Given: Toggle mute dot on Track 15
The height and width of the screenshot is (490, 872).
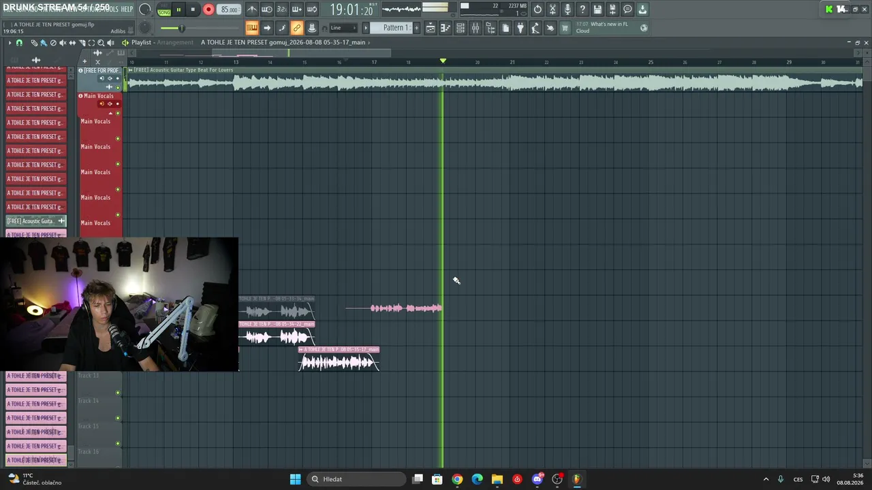Looking at the screenshot, I should click(118, 444).
